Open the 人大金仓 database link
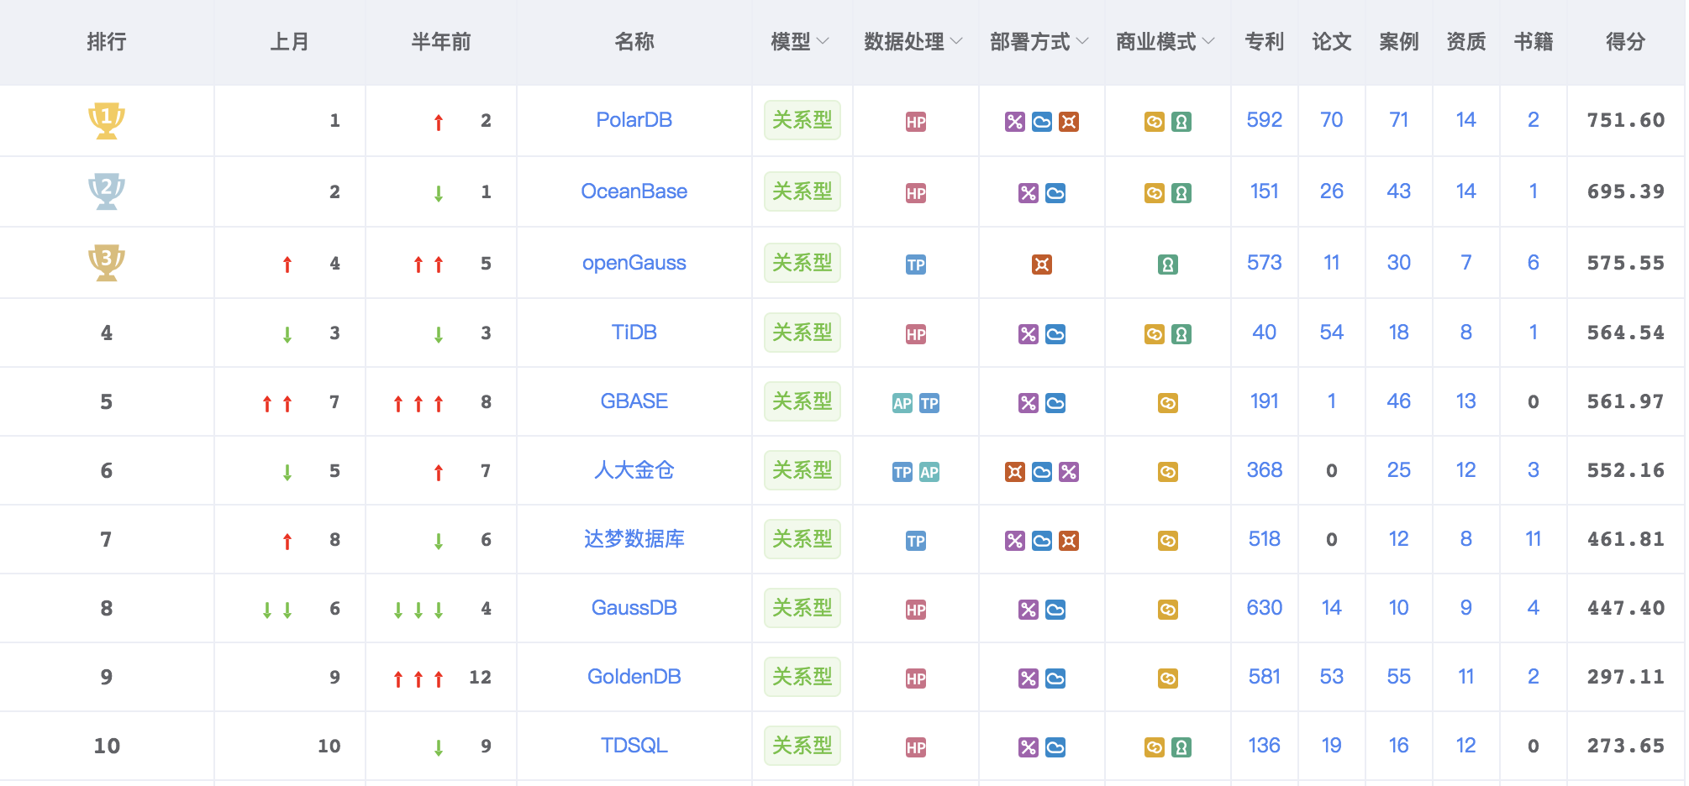Viewport: 1689px width, 786px height. pos(634,470)
